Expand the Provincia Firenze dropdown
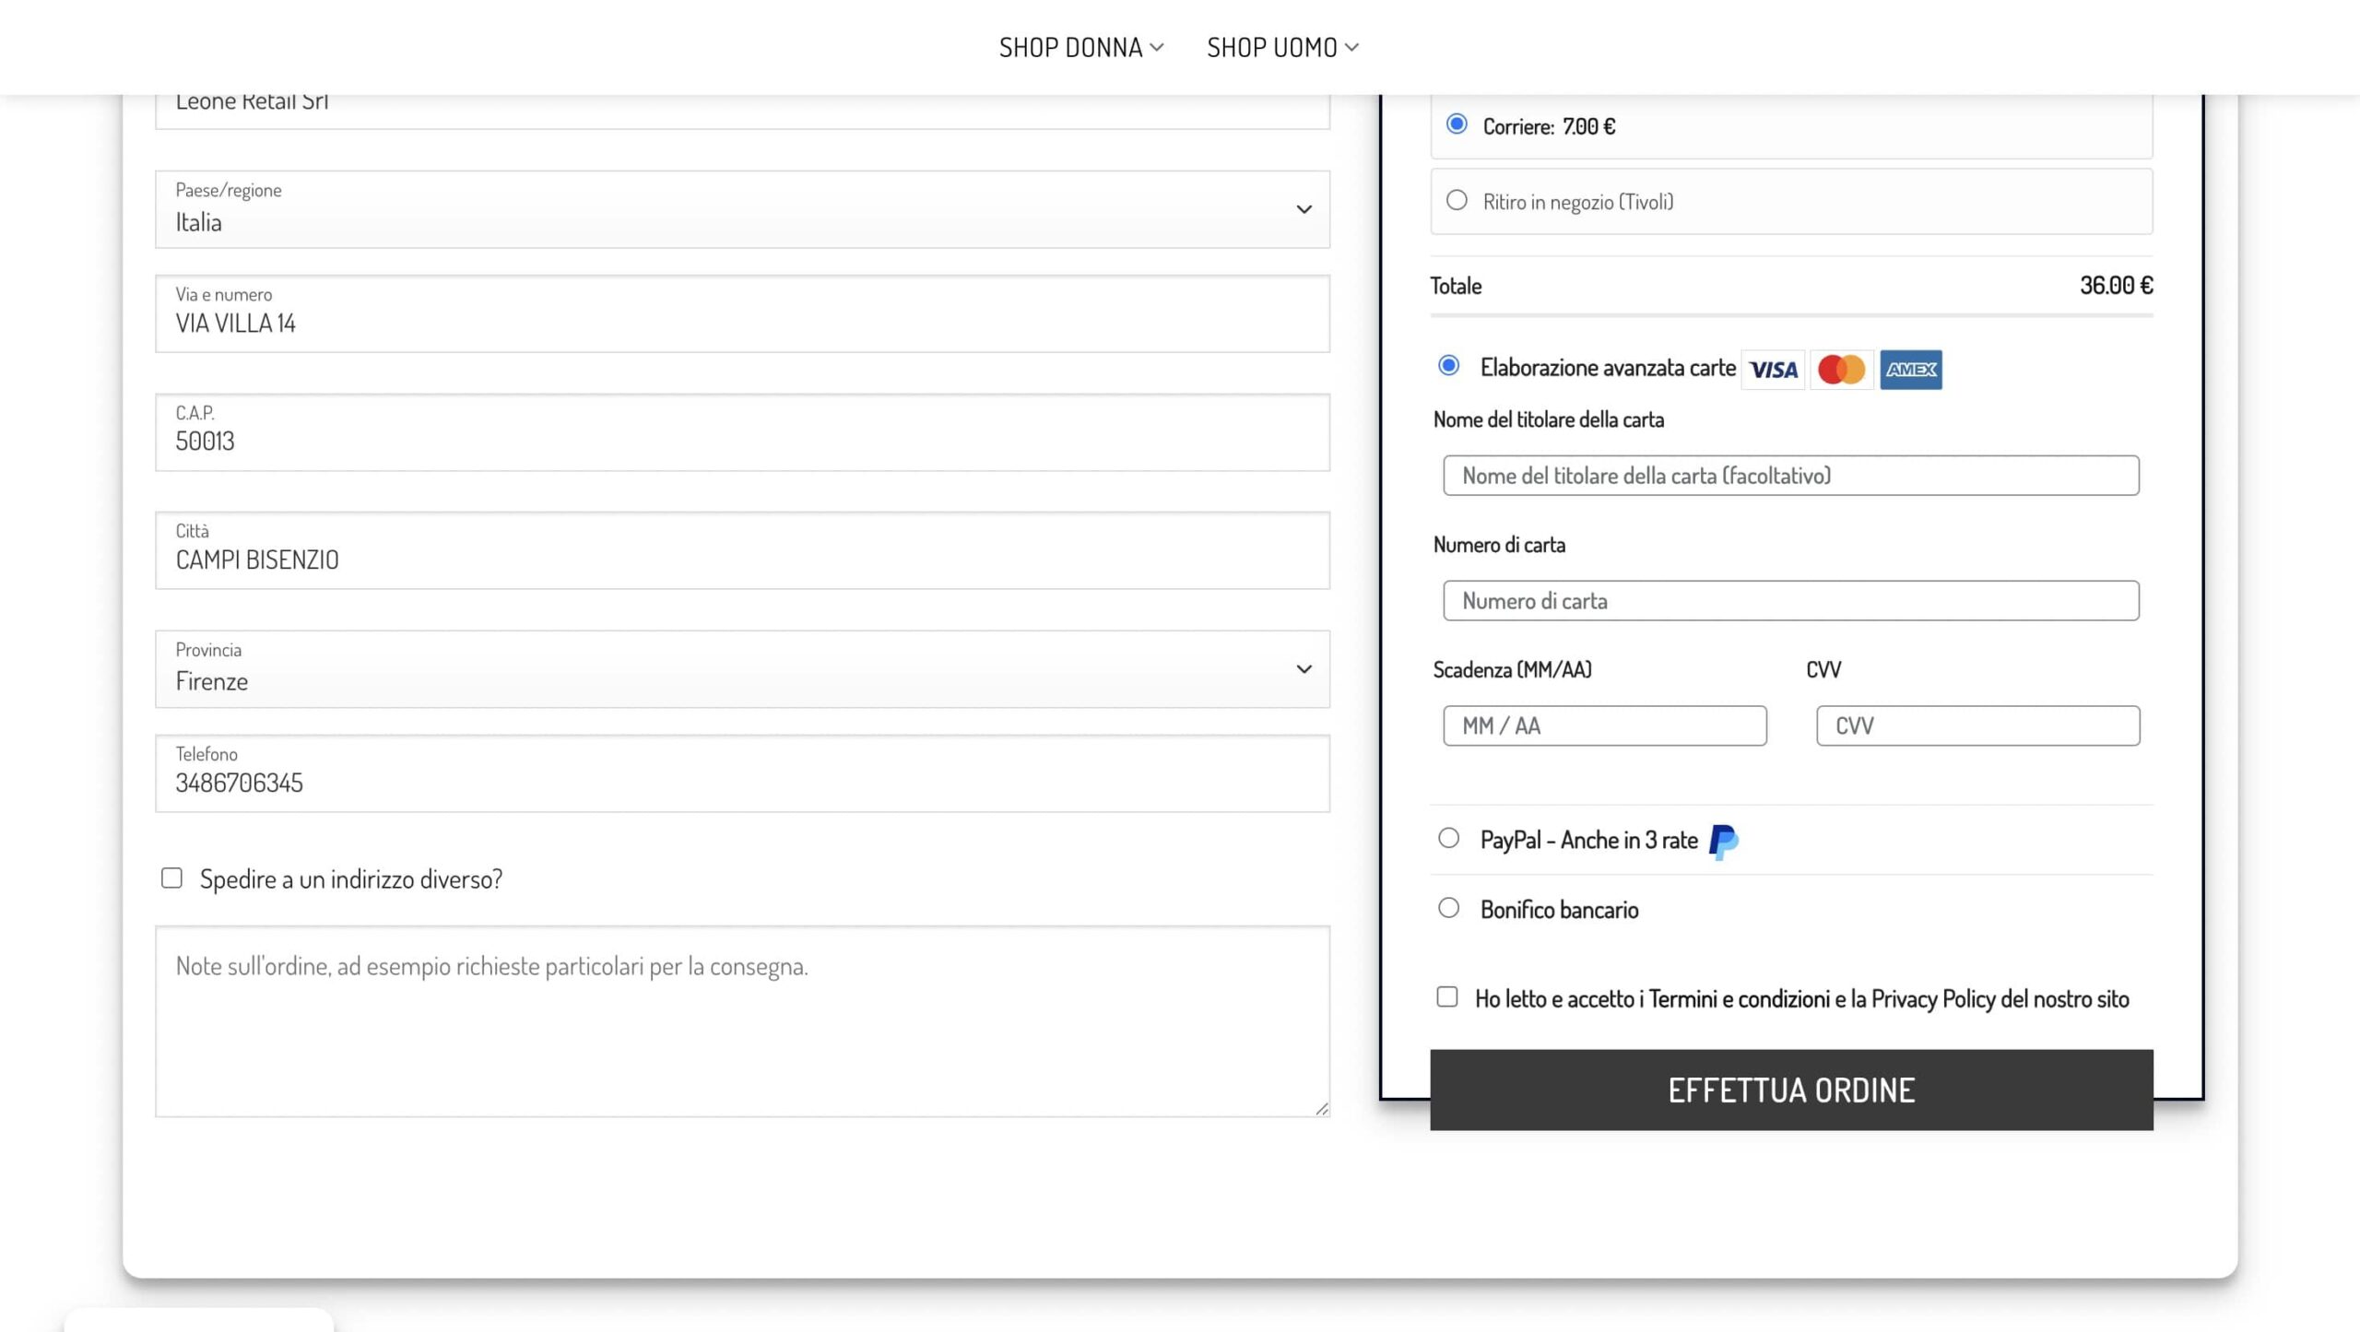This screenshot has height=1332, width=2360. coord(742,669)
